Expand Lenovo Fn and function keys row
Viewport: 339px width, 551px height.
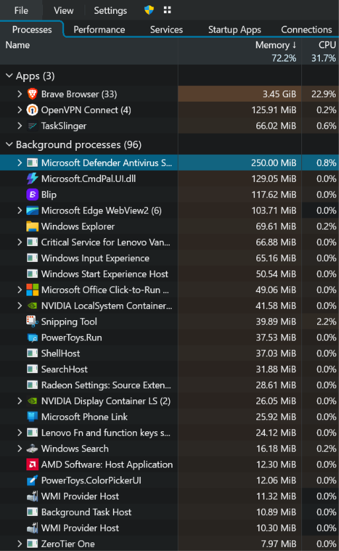coord(20,433)
